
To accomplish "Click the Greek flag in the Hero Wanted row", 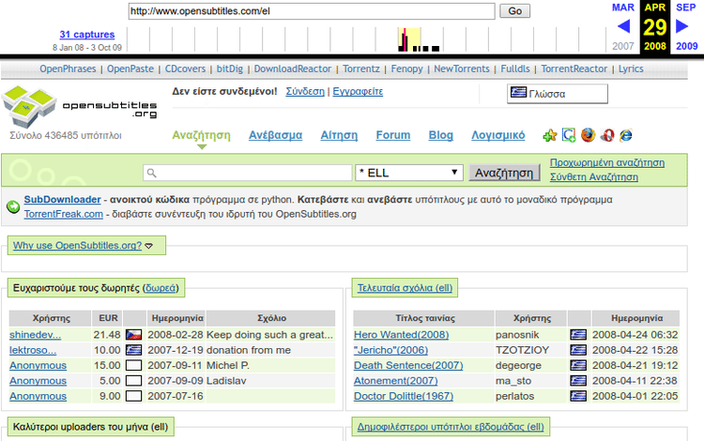I will [x=578, y=335].
